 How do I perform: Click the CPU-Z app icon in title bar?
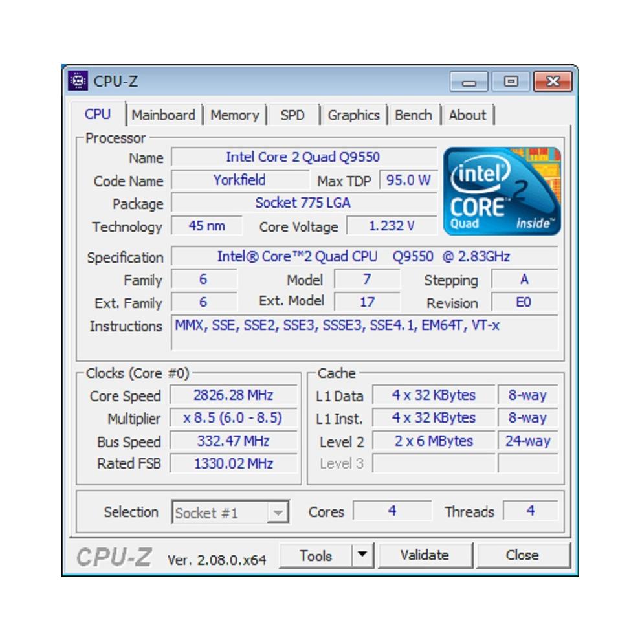point(78,81)
